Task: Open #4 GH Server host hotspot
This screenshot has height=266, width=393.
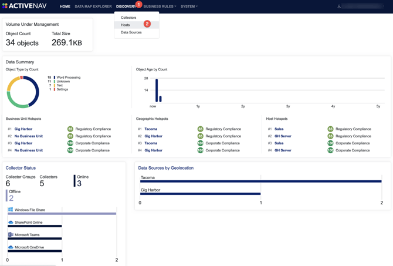Action: click(x=283, y=150)
